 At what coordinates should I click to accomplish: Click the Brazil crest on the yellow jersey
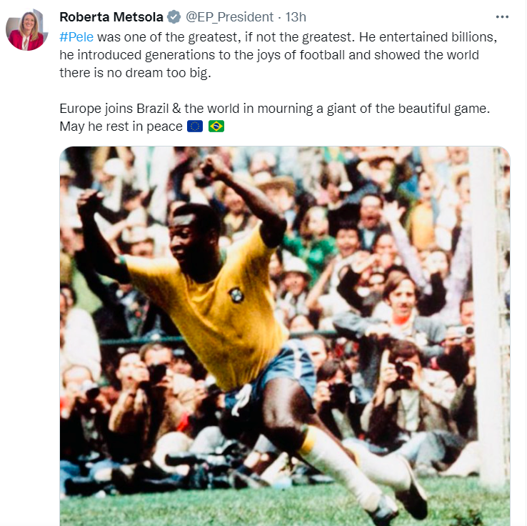(x=236, y=295)
